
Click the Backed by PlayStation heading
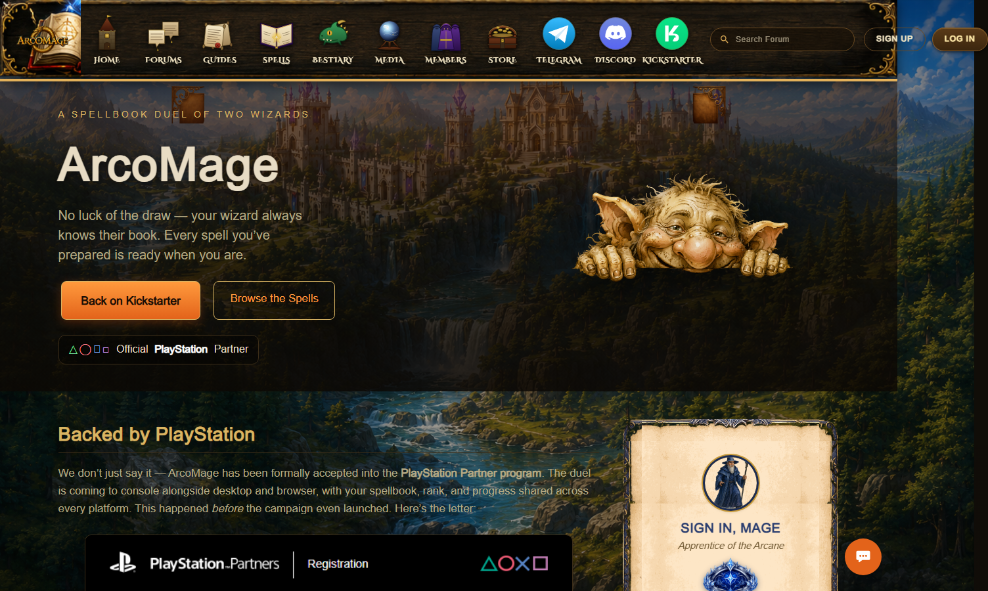coord(156,434)
